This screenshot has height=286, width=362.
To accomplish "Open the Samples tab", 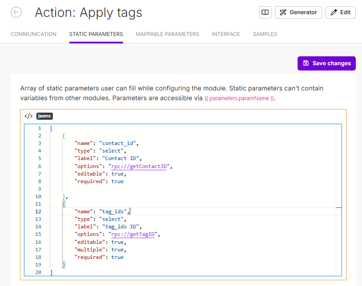I will tap(265, 34).
